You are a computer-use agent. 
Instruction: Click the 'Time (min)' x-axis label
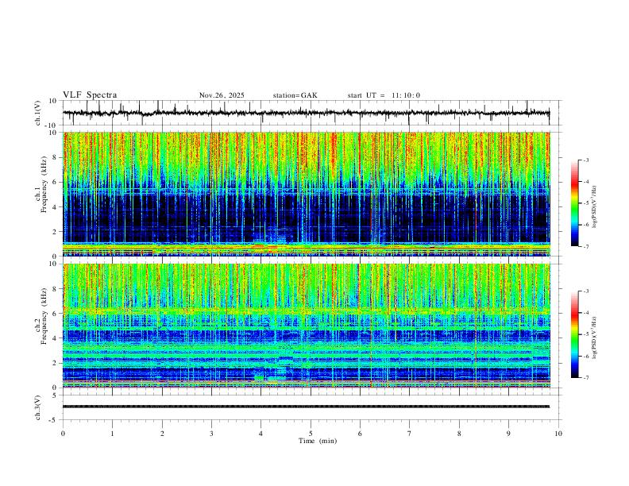[x=318, y=441]
